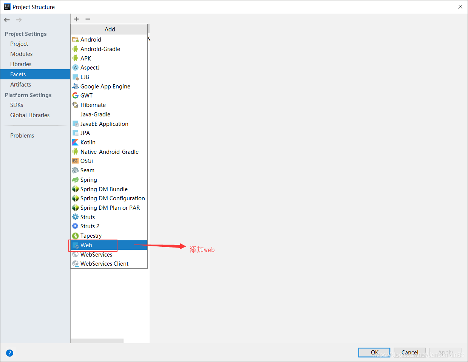
Task: Click the Spring DM Configuration icon
Action: pyautogui.click(x=75, y=198)
